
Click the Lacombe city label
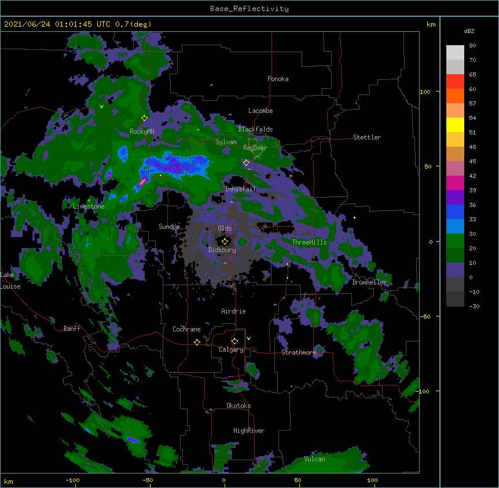[x=260, y=111]
